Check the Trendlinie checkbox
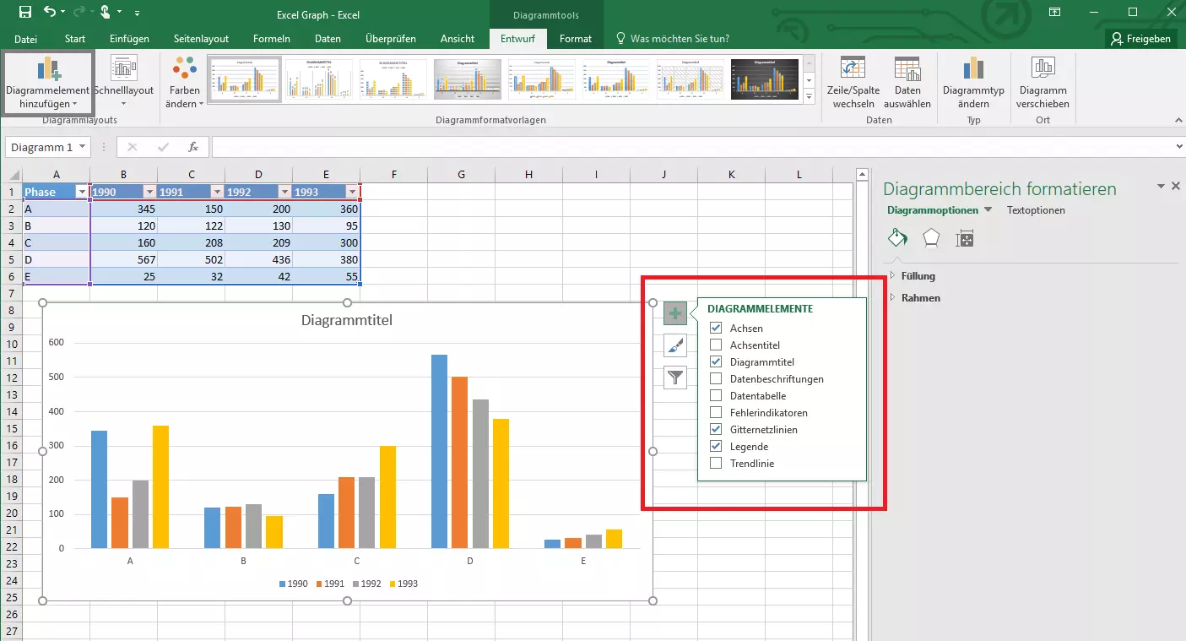The image size is (1186, 641). 716,463
